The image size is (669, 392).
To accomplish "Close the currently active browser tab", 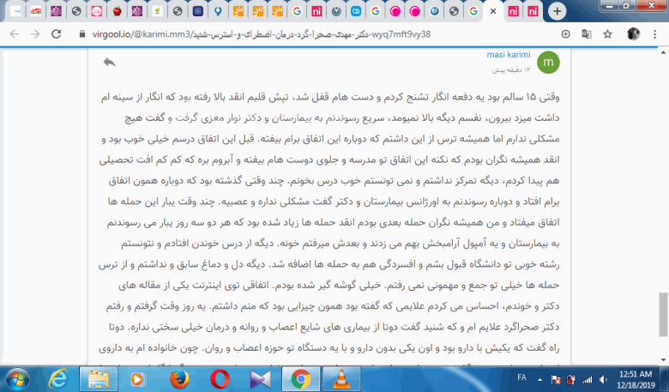I will [x=491, y=12].
